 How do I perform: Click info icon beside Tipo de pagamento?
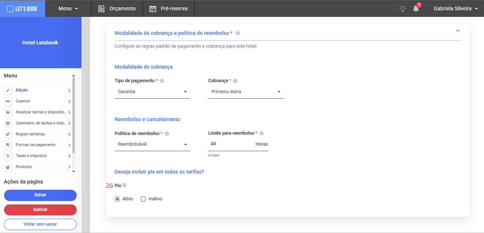pos(162,81)
